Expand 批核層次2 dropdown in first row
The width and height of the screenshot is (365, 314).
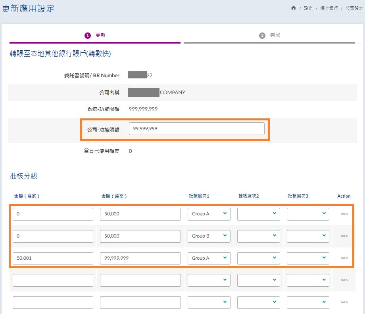click(258, 214)
